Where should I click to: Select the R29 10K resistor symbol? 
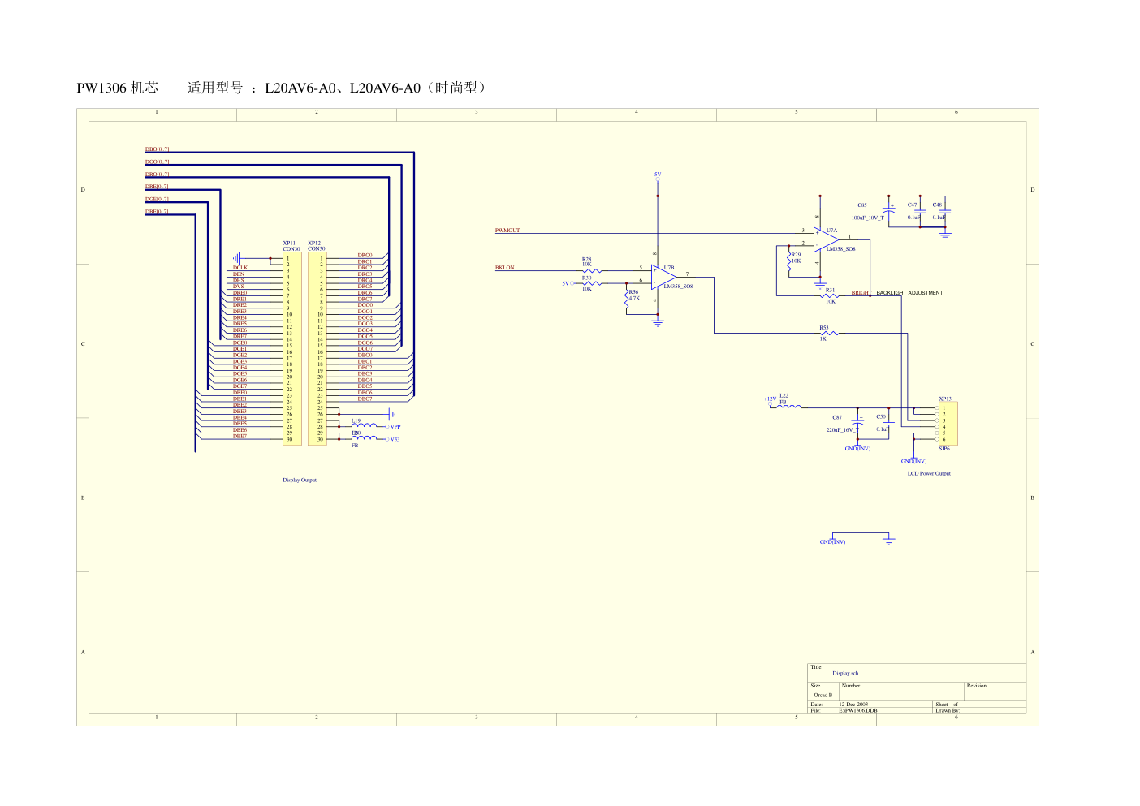pyautogui.click(x=789, y=260)
